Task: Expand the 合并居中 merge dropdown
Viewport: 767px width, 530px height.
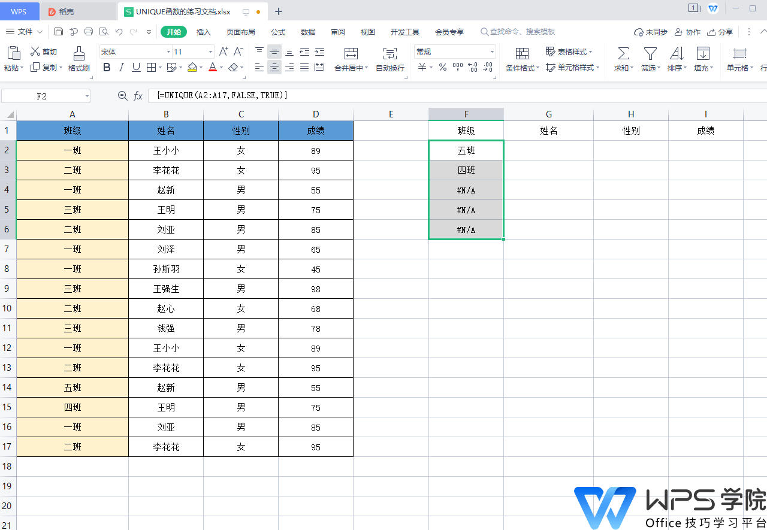Action: (x=367, y=68)
